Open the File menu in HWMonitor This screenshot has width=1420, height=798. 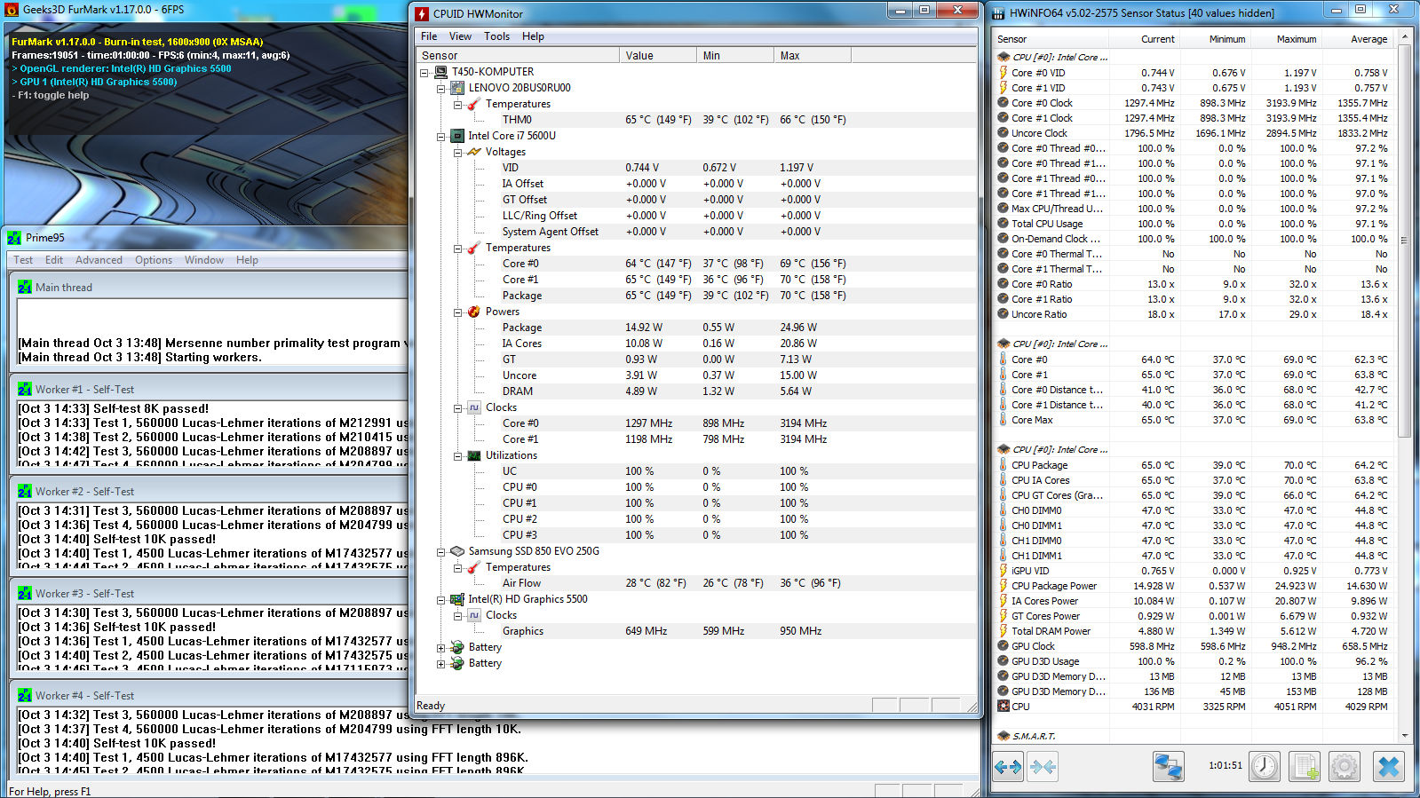click(429, 36)
